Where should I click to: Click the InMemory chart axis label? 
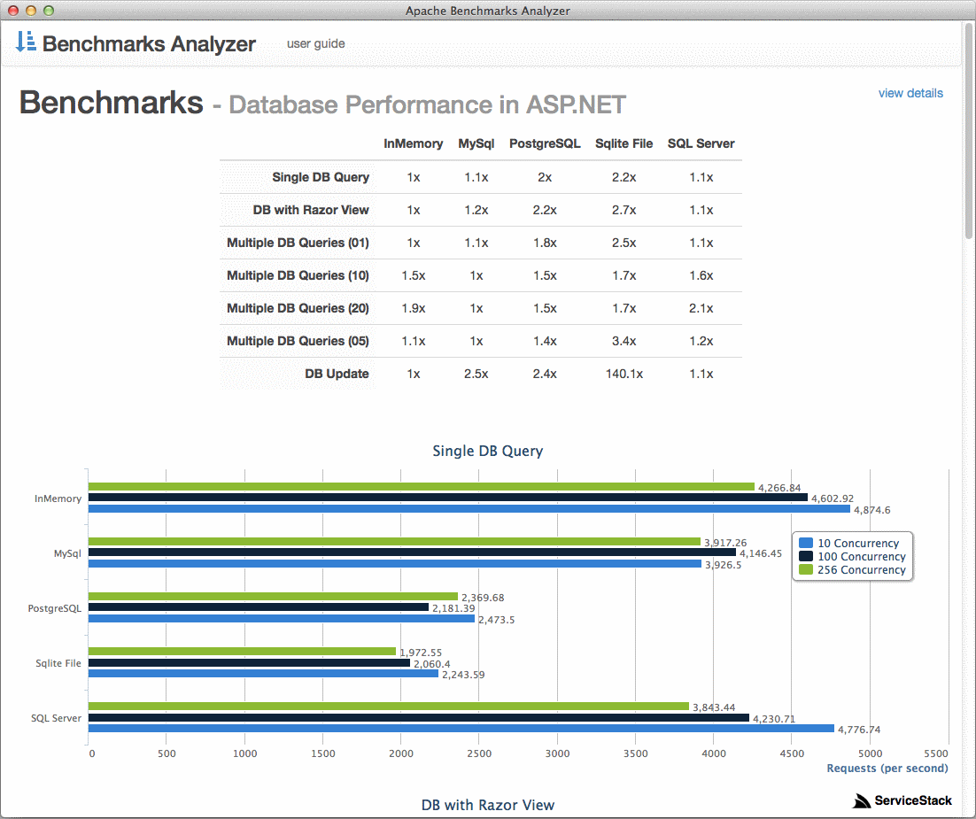point(58,498)
